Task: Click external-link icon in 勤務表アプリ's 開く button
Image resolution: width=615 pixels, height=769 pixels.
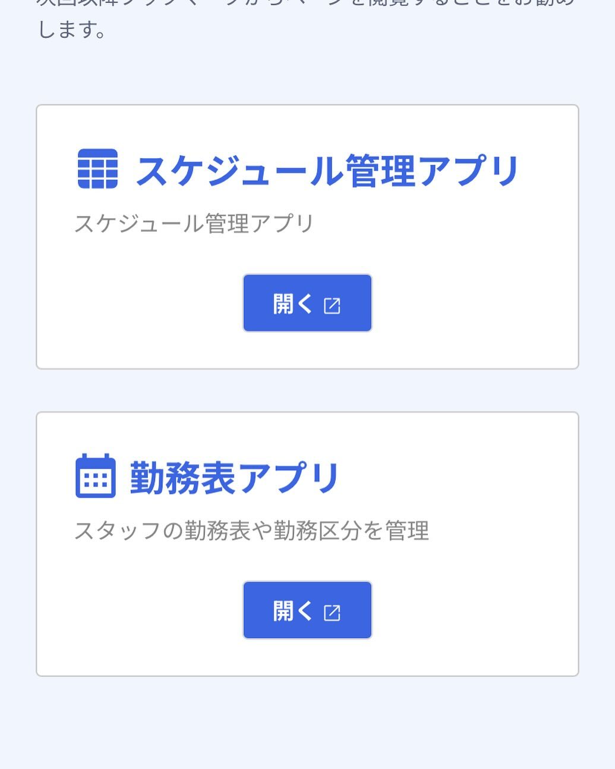Action: point(332,613)
